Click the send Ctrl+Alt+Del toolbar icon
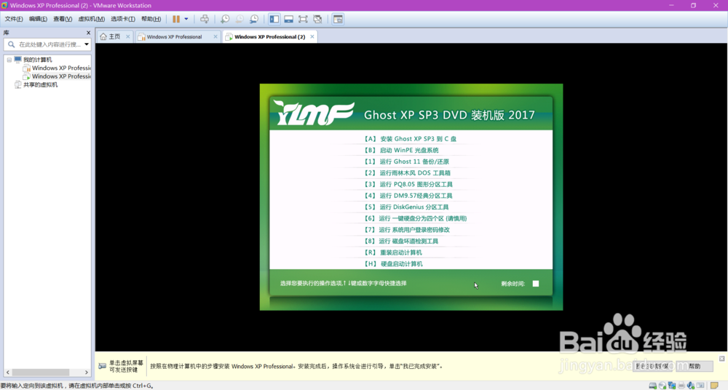This screenshot has width=728, height=390. (x=205, y=19)
